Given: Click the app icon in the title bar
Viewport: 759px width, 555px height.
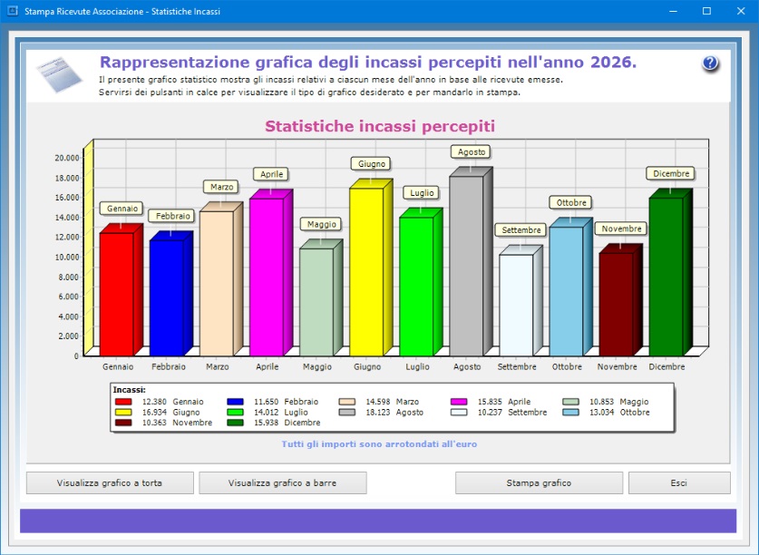Looking at the screenshot, I should (x=13, y=11).
